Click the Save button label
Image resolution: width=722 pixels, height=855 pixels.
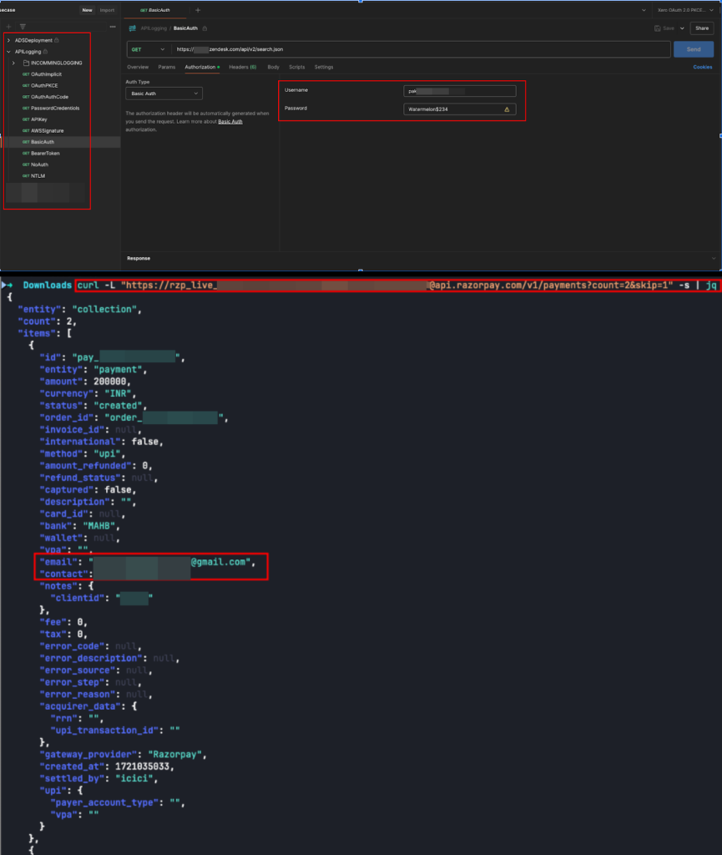(x=669, y=28)
